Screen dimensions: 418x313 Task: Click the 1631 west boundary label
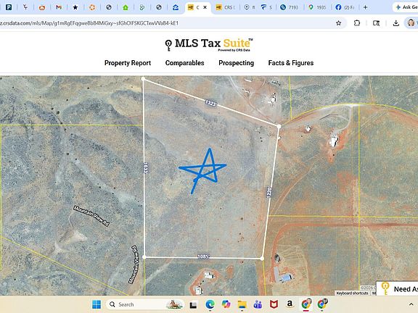tap(146, 168)
